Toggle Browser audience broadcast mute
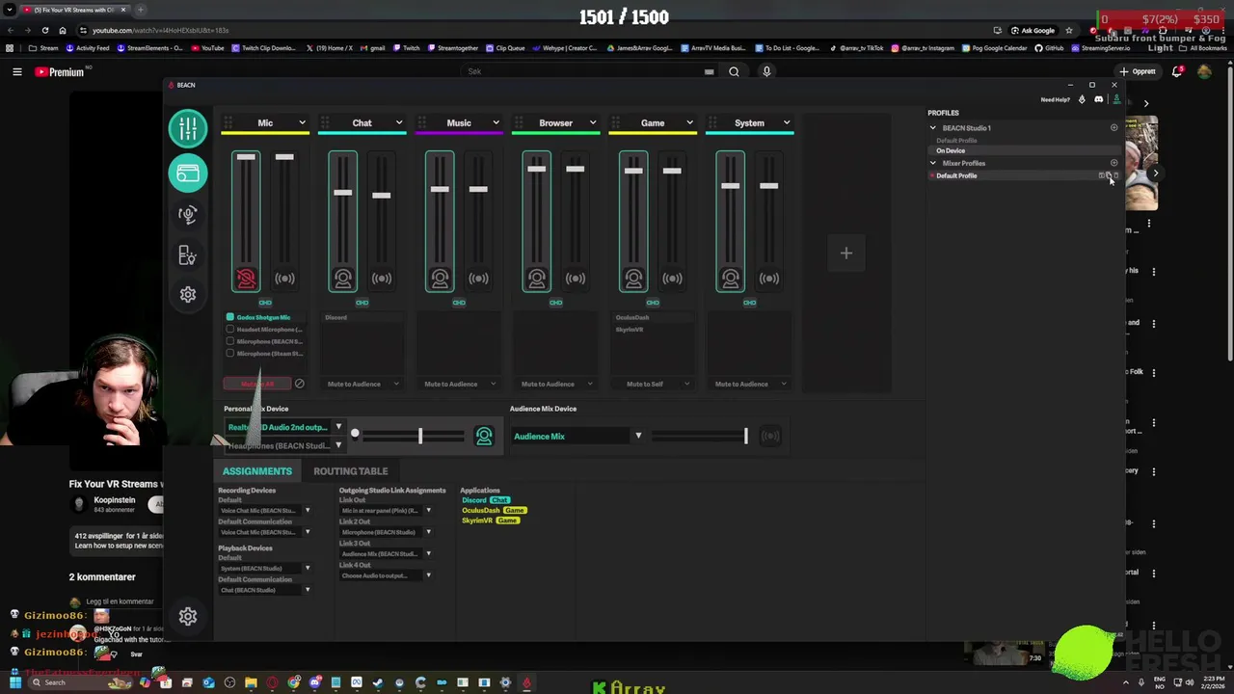 click(x=576, y=279)
